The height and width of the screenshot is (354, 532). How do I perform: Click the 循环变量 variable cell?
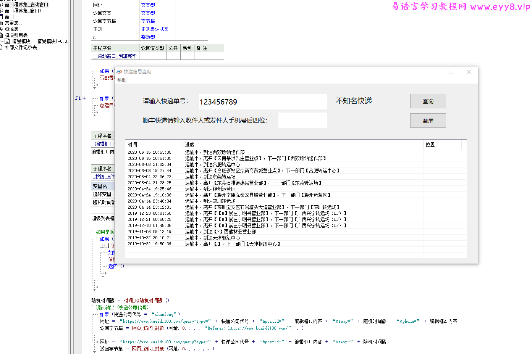click(x=103, y=194)
